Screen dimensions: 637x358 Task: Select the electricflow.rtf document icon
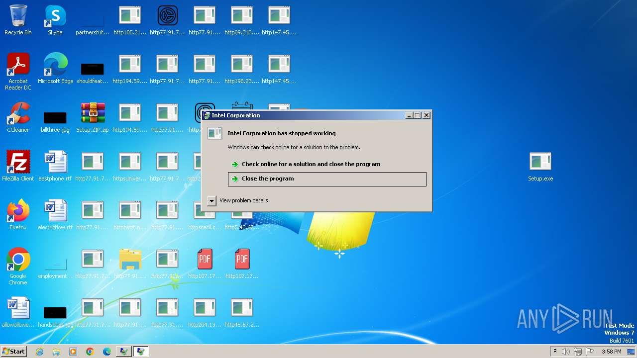coord(55,215)
